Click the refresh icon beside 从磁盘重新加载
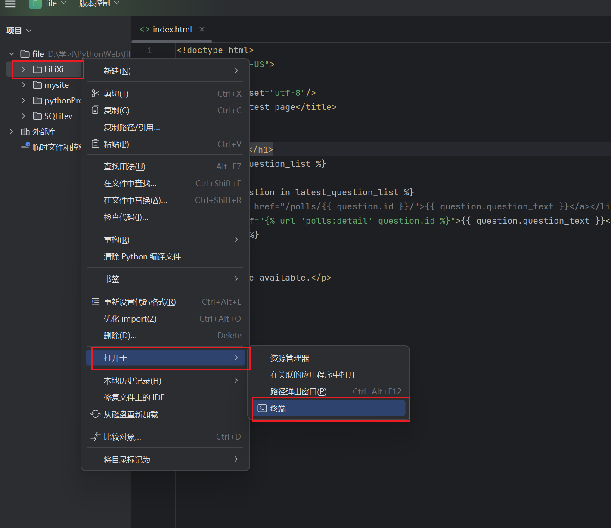This screenshot has width=611, height=528. tap(95, 414)
